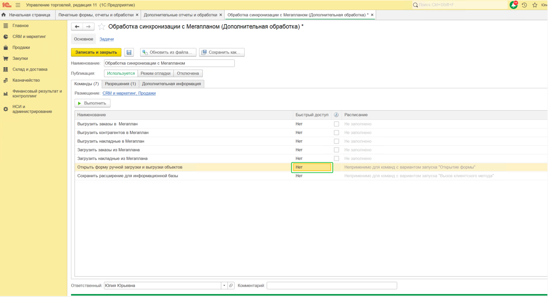
Task: Switch to Печатные формы, отчеты и обработки tab
Action: 96,15
